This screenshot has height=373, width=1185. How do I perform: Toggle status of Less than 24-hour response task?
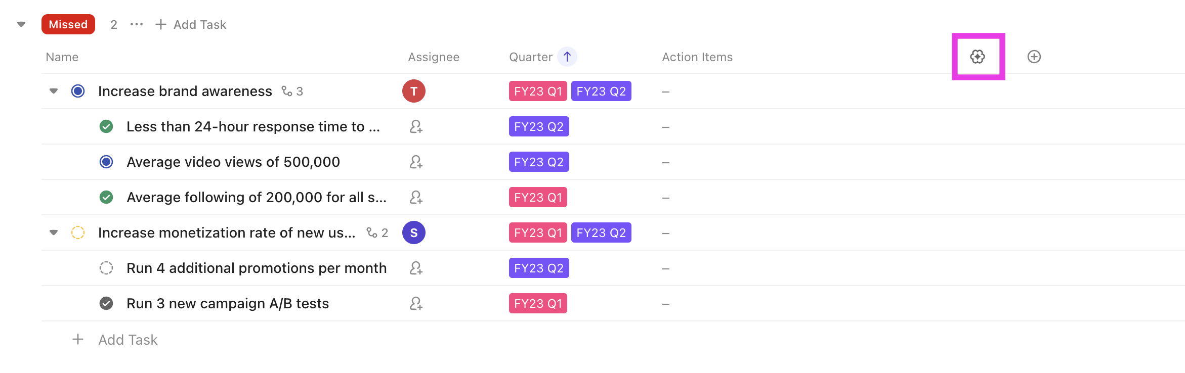pos(106,127)
